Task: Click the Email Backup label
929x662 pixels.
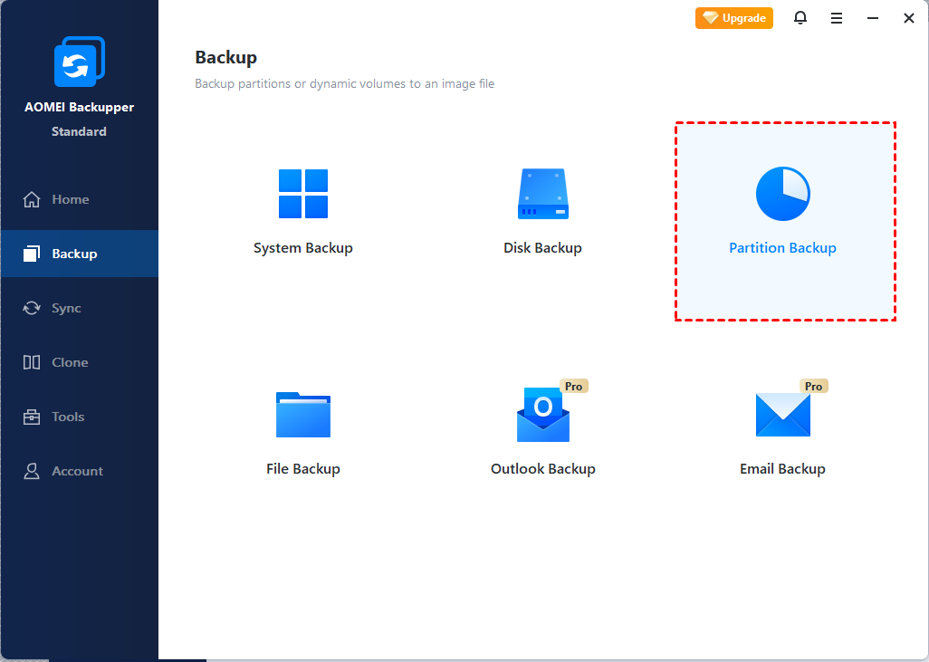Action: (x=782, y=469)
